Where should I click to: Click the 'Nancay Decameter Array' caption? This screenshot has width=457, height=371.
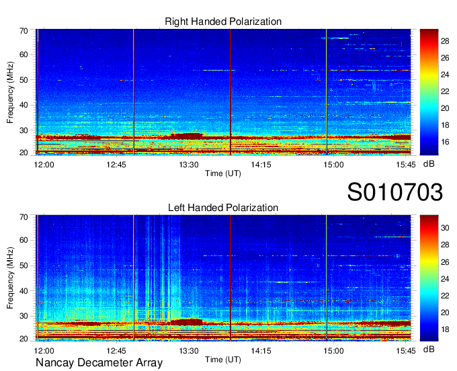click(x=99, y=362)
